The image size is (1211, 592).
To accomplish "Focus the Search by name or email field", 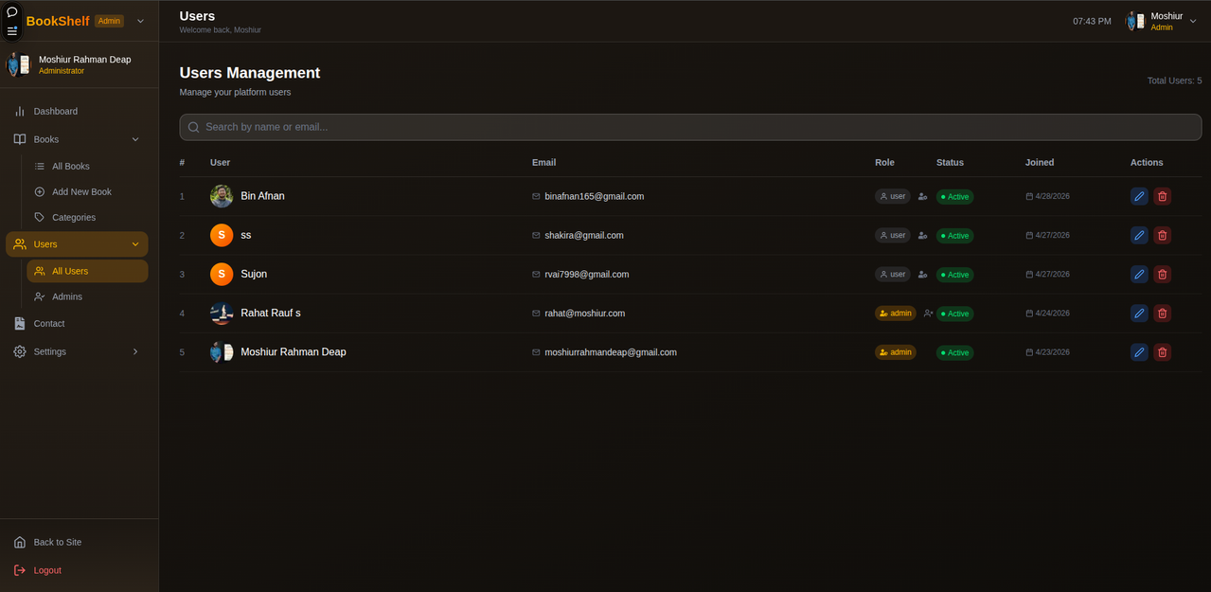I will coord(690,127).
